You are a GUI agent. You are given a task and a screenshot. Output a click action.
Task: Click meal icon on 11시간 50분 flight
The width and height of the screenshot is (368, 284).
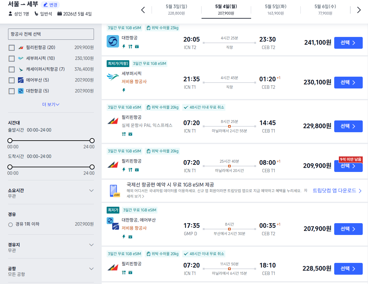124,273
